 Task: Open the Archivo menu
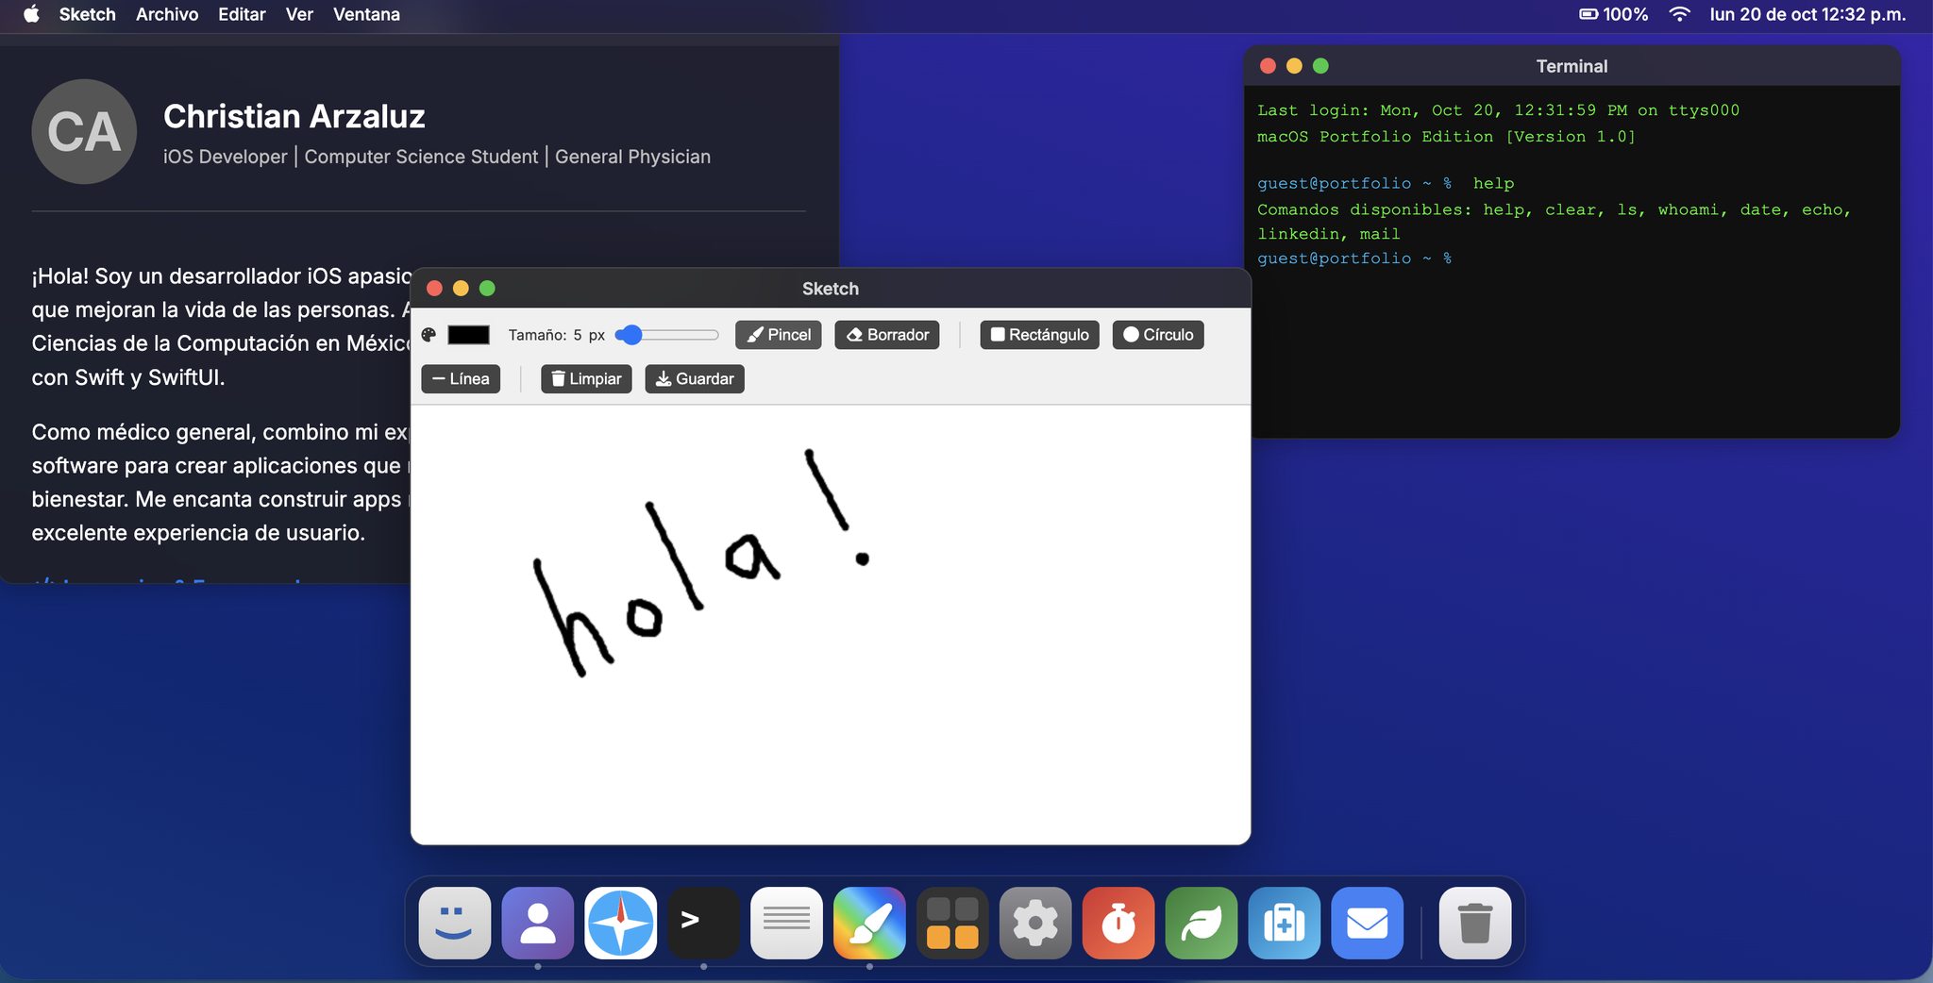(x=167, y=14)
